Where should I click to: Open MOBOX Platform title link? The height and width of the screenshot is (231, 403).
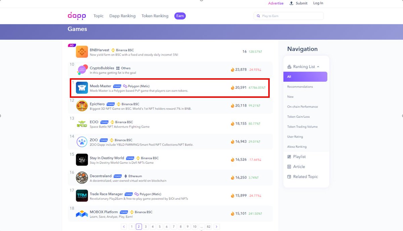tap(104, 212)
